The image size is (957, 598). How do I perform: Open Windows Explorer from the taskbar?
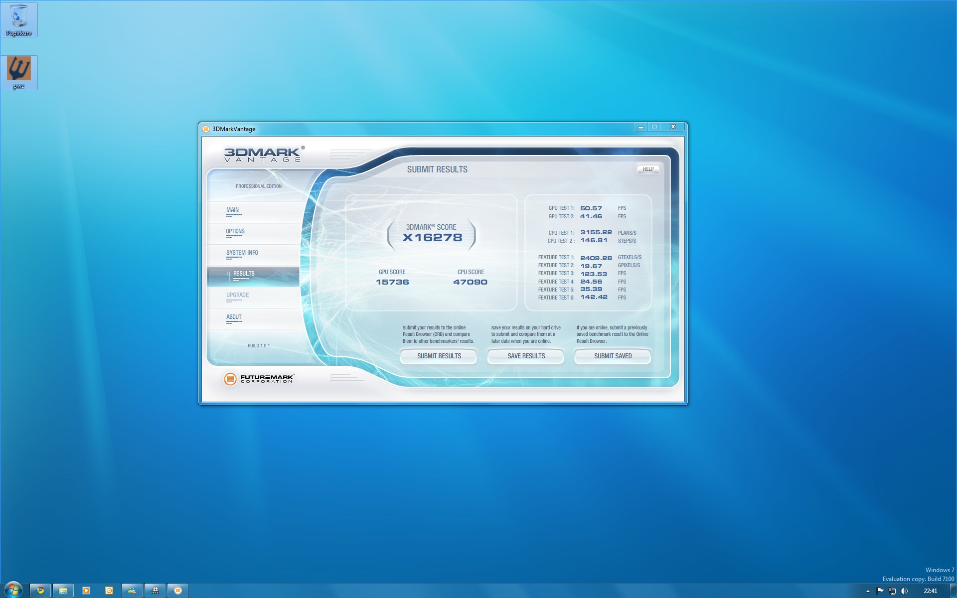coord(63,591)
